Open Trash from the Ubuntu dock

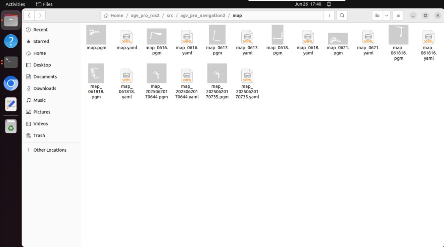point(11,126)
